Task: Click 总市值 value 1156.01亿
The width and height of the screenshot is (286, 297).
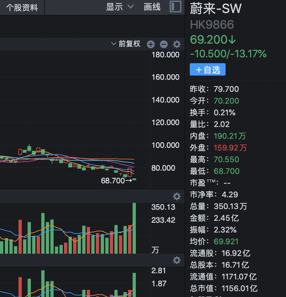Action: pos(240,289)
